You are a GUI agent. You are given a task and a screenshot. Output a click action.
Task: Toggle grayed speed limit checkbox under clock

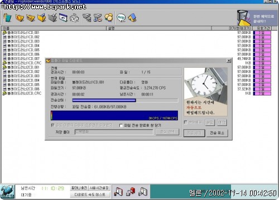click(185, 122)
